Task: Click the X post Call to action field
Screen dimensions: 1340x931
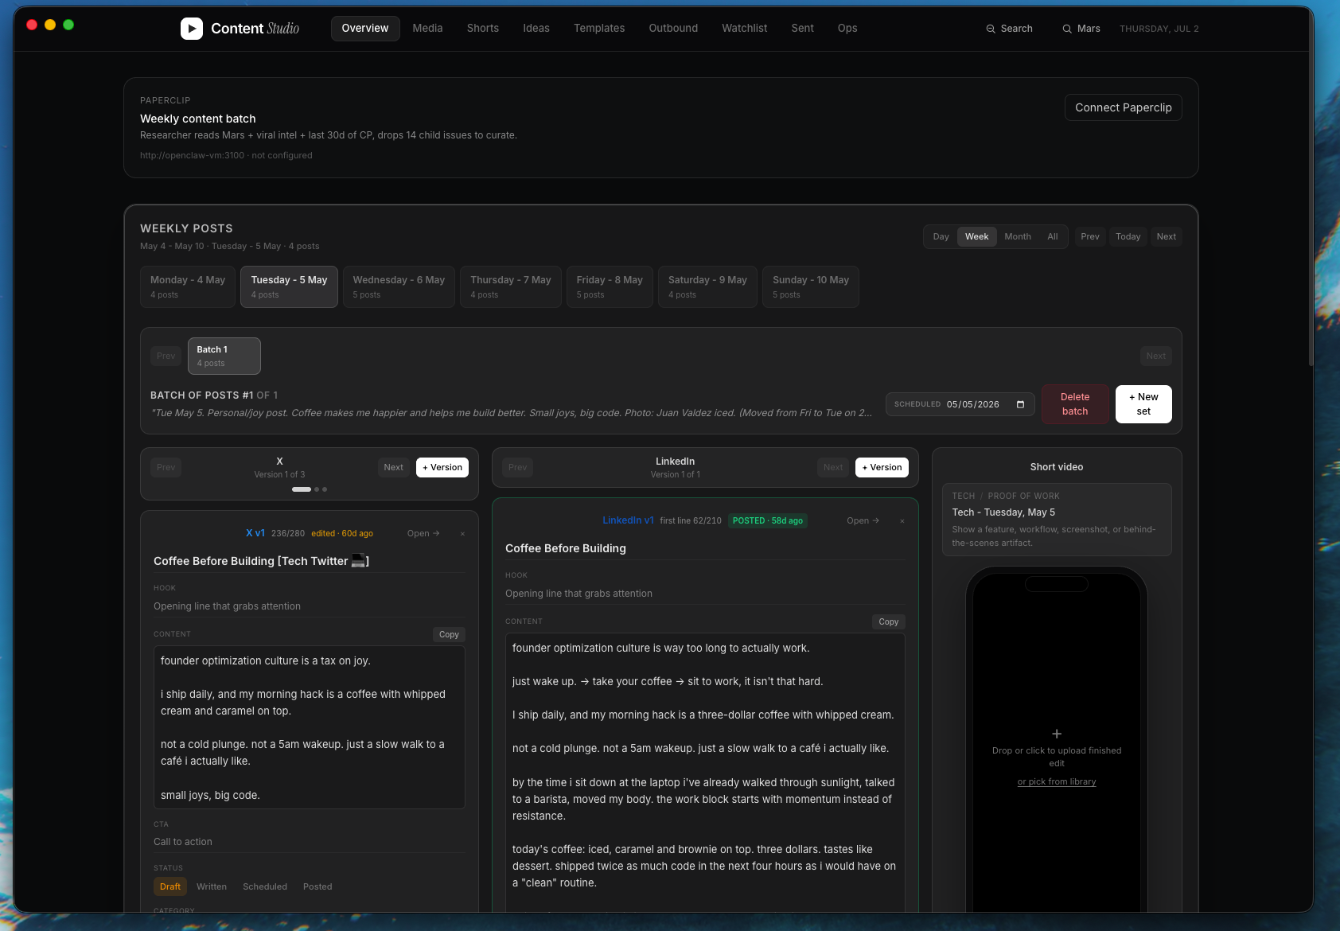Action: pos(310,842)
